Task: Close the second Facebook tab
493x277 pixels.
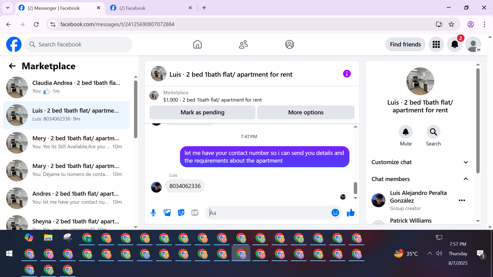Action: click(x=190, y=8)
